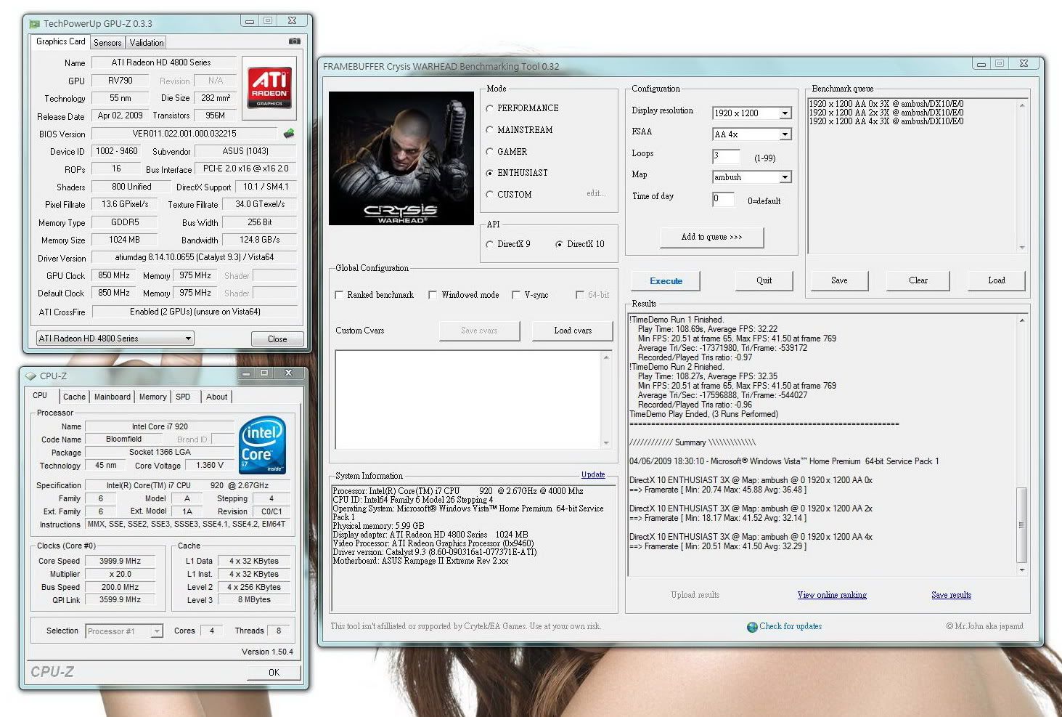The image size is (1062, 717).
Task: Click the OK button in CPU-Z
Action: pyautogui.click(x=274, y=673)
